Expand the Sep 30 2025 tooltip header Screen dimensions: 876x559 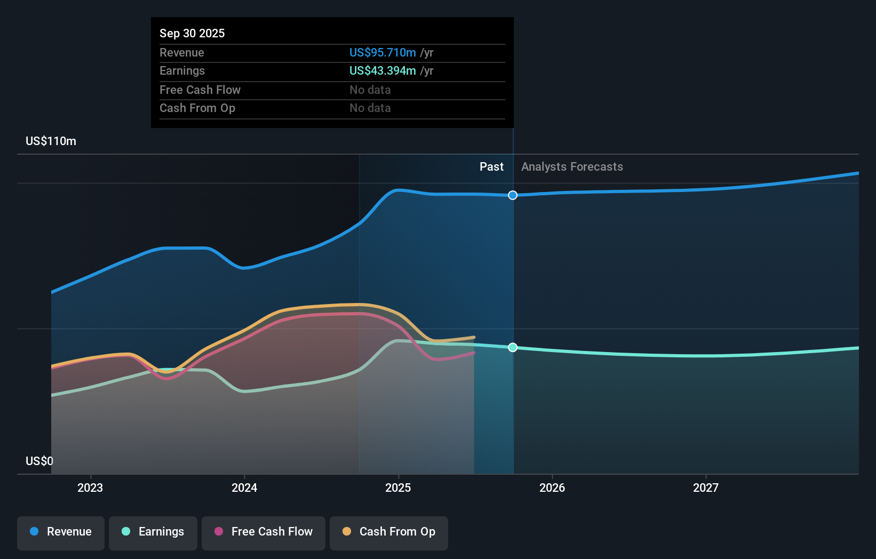192,33
